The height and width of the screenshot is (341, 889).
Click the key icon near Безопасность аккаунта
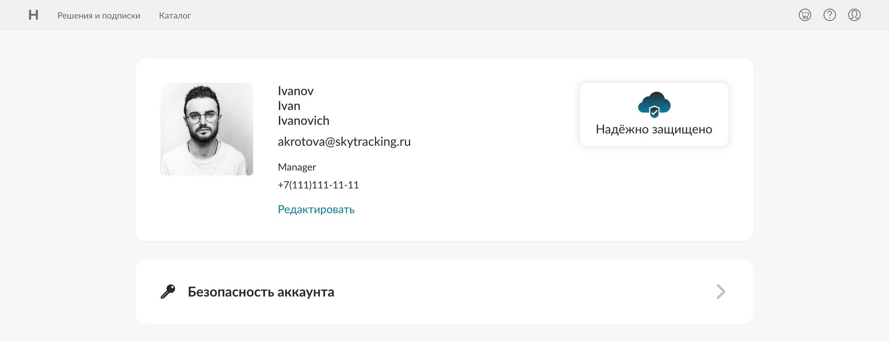tap(168, 292)
